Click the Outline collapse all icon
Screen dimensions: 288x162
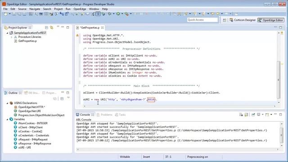(x=62, y=99)
